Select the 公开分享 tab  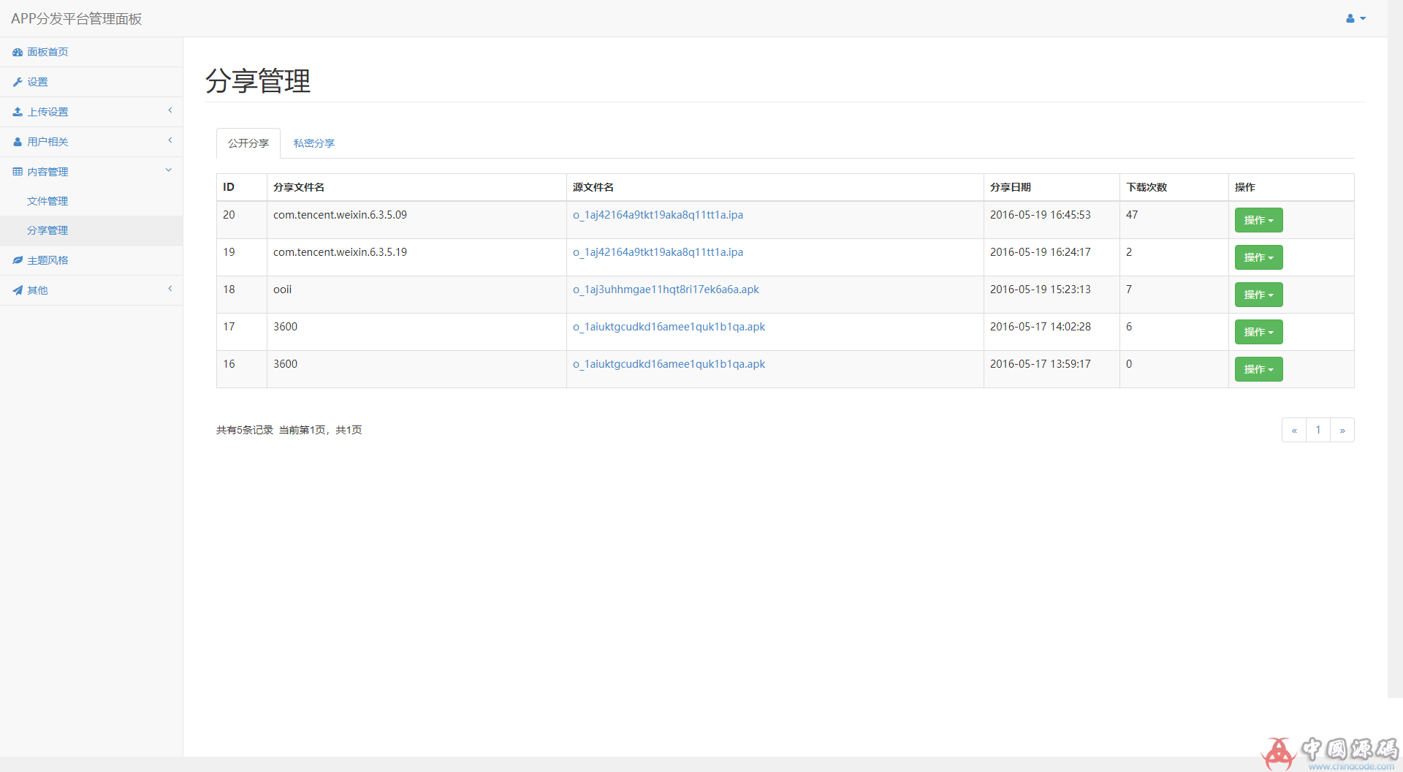248,143
